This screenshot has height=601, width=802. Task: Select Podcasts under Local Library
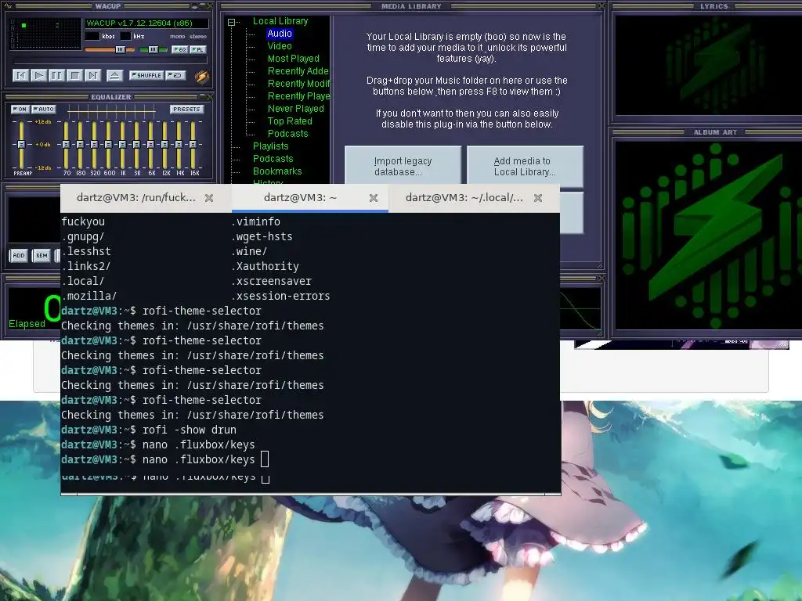pyautogui.click(x=287, y=134)
